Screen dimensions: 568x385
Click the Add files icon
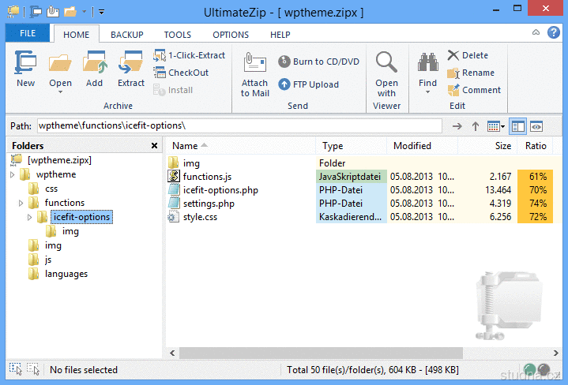click(95, 63)
